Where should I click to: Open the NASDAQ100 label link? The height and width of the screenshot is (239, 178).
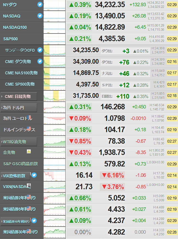coord(15,27)
